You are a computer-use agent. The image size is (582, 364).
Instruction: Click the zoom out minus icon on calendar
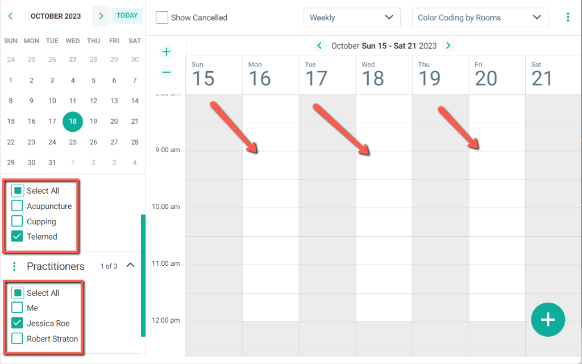(x=166, y=72)
